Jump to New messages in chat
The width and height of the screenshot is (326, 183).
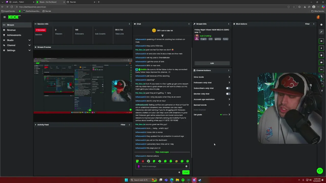coord(162,152)
